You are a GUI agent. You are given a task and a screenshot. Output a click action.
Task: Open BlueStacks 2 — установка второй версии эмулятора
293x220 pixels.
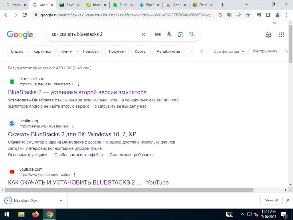(77, 92)
